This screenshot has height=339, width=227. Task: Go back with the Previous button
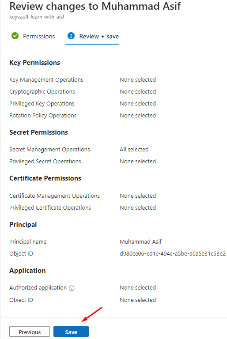pos(30,331)
